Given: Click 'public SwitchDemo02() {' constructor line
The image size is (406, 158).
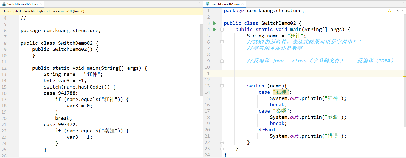Looking at the screenshot, I should [65, 49].
